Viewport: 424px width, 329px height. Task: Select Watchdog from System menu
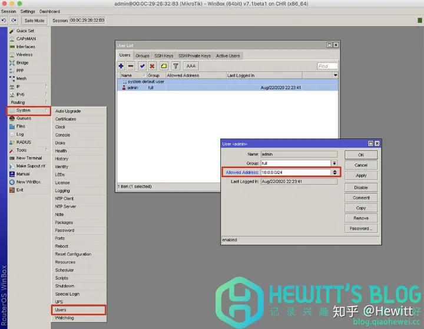(79, 318)
